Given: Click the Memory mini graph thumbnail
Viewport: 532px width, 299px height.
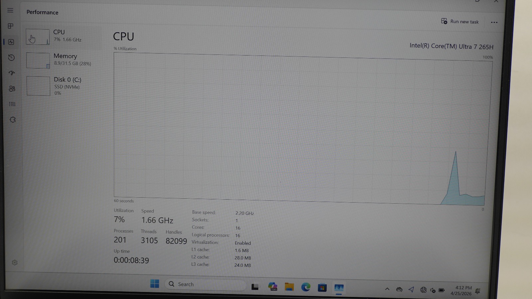Looking at the screenshot, I should click(x=38, y=60).
